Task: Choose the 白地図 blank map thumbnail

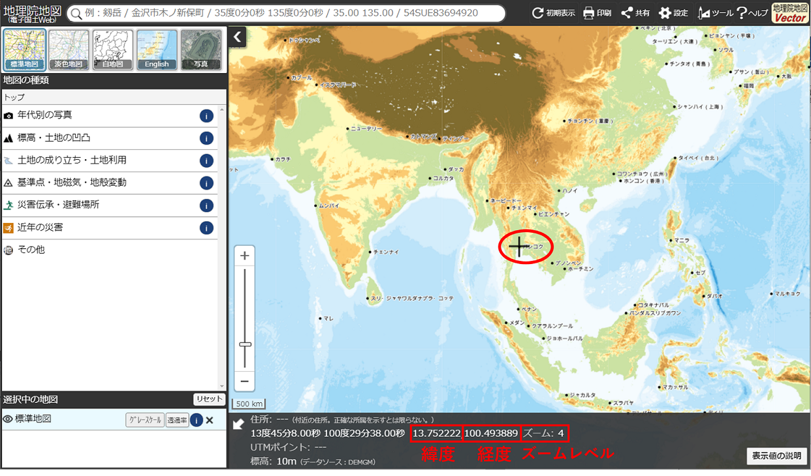Action: [112, 50]
